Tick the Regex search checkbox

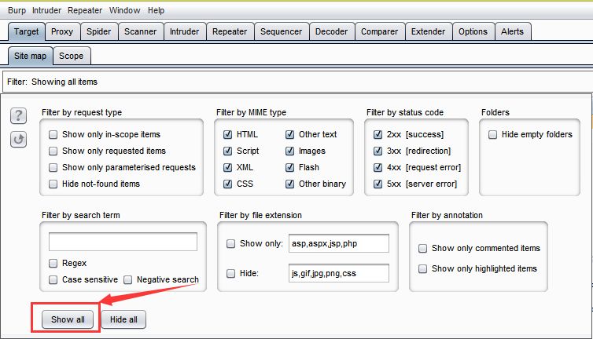53,263
